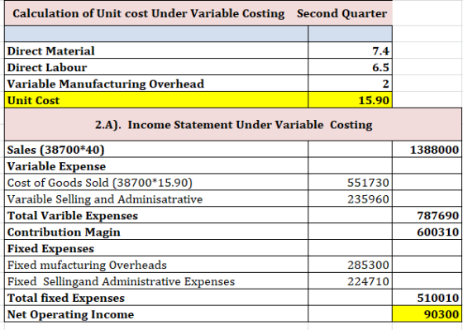Select the 'Direct Labour' label cell
The height and width of the screenshot is (330, 463).
tap(156, 67)
